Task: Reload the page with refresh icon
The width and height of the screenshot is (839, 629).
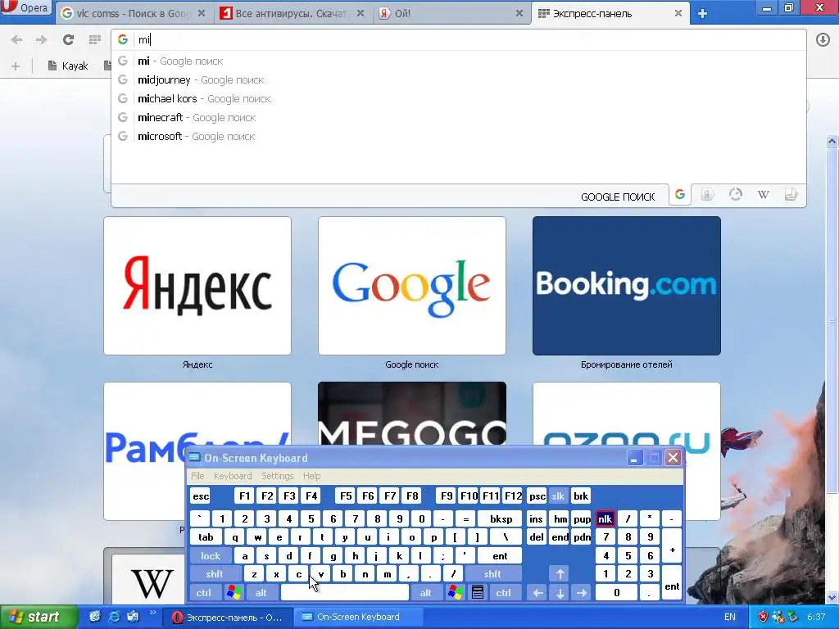Action: [x=68, y=39]
